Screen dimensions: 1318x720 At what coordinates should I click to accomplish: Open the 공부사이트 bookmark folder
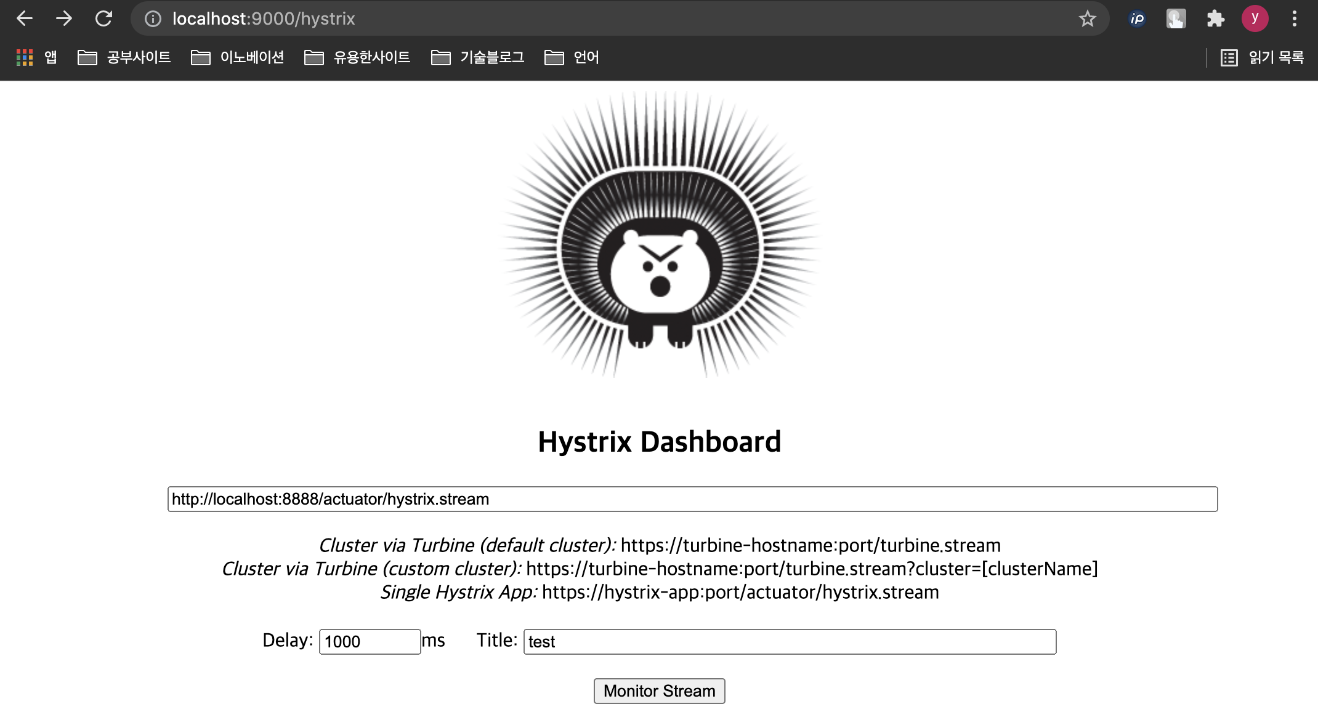(124, 57)
